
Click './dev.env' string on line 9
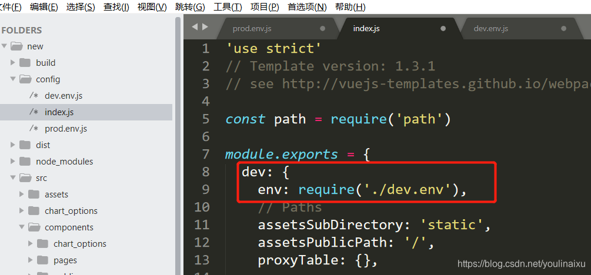[x=407, y=189]
